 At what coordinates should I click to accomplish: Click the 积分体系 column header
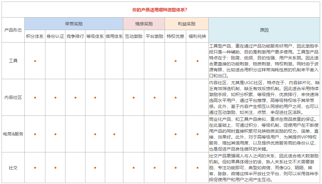pyautogui.click(x=35, y=36)
